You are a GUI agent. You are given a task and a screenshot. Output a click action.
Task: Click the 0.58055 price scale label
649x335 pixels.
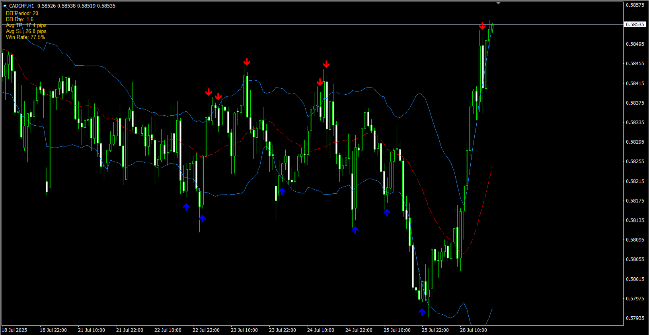[635, 259]
